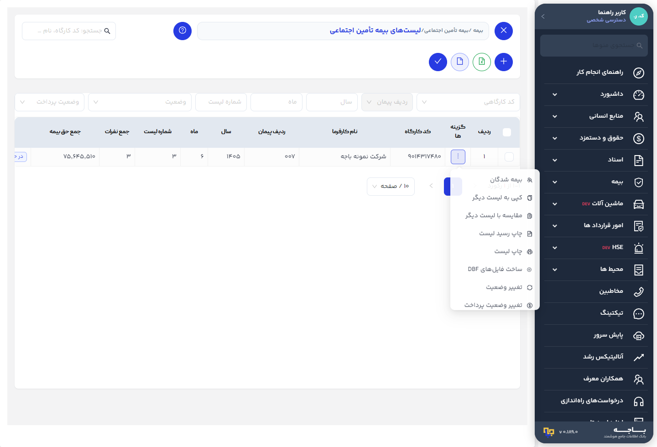Click the جستجو کد کارگاه search field
This screenshot has width=657, height=447.
click(x=69, y=31)
